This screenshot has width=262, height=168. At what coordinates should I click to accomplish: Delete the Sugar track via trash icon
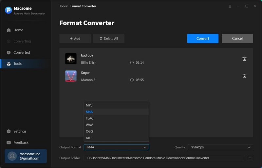[244, 76]
